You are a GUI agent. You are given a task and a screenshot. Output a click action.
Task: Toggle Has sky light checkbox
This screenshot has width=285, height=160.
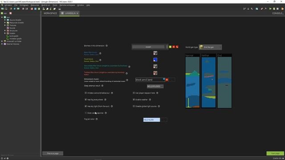(x=85, y=106)
